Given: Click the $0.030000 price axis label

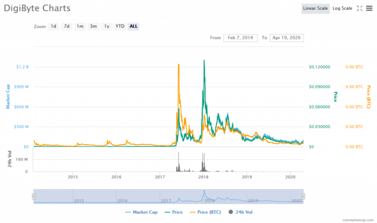Looking at the screenshot, I should pos(320,127).
